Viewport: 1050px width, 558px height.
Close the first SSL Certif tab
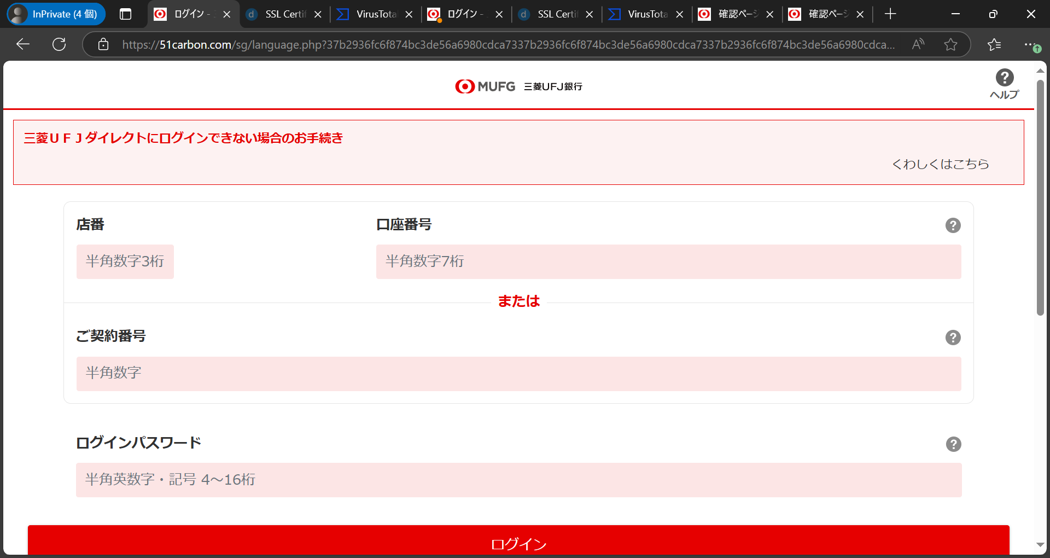point(318,14)
